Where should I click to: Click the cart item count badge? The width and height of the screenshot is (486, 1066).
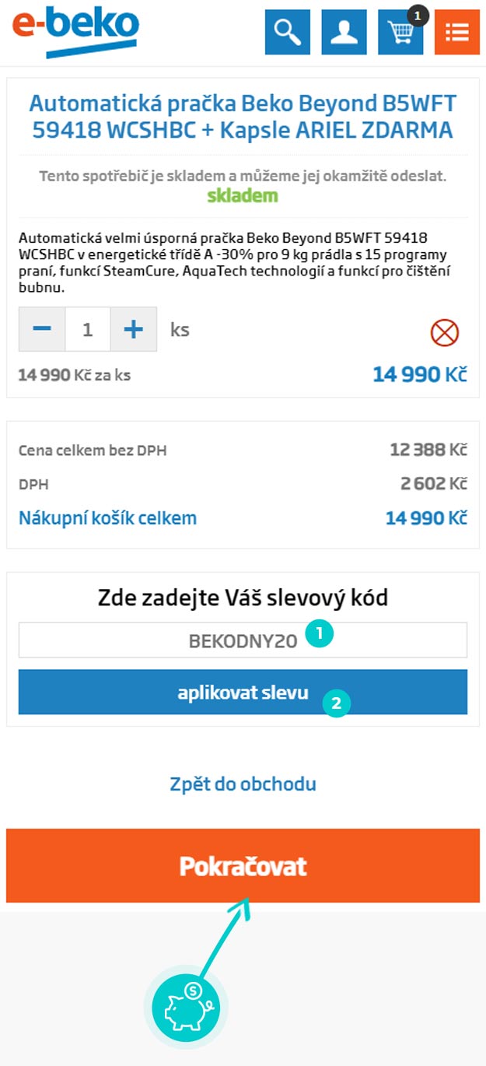[418, 15]
